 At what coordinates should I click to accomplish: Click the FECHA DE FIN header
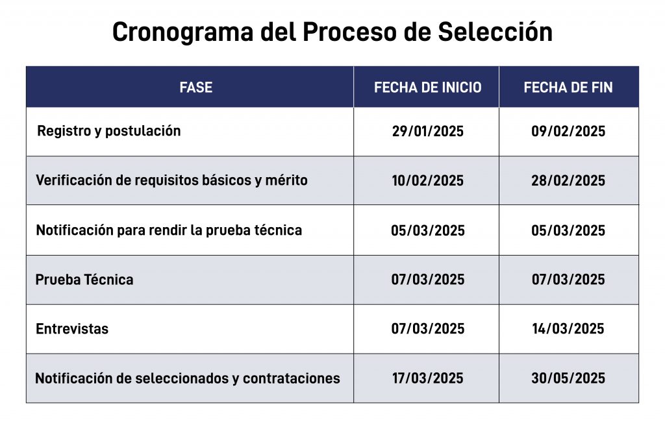click(x=568, y=88)
